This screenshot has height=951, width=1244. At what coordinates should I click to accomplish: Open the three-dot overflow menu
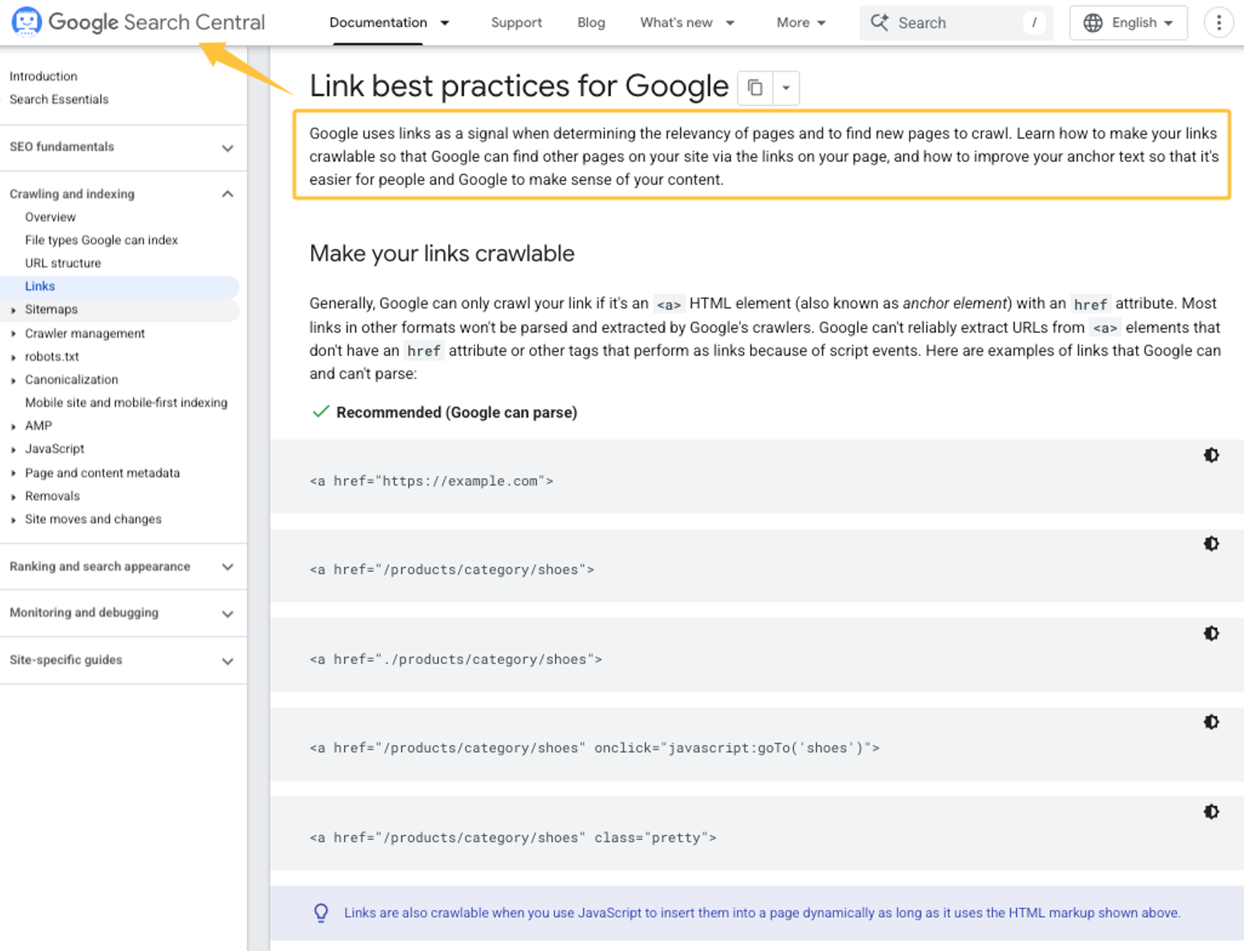click(1218, 23)
